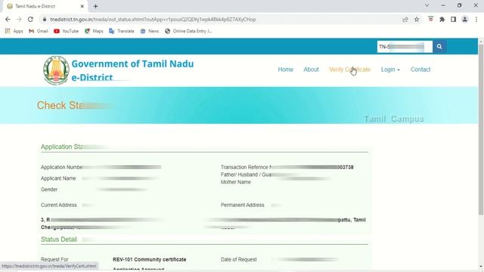
Task: Open the Translate bookmark
Action: coord(122,31)
